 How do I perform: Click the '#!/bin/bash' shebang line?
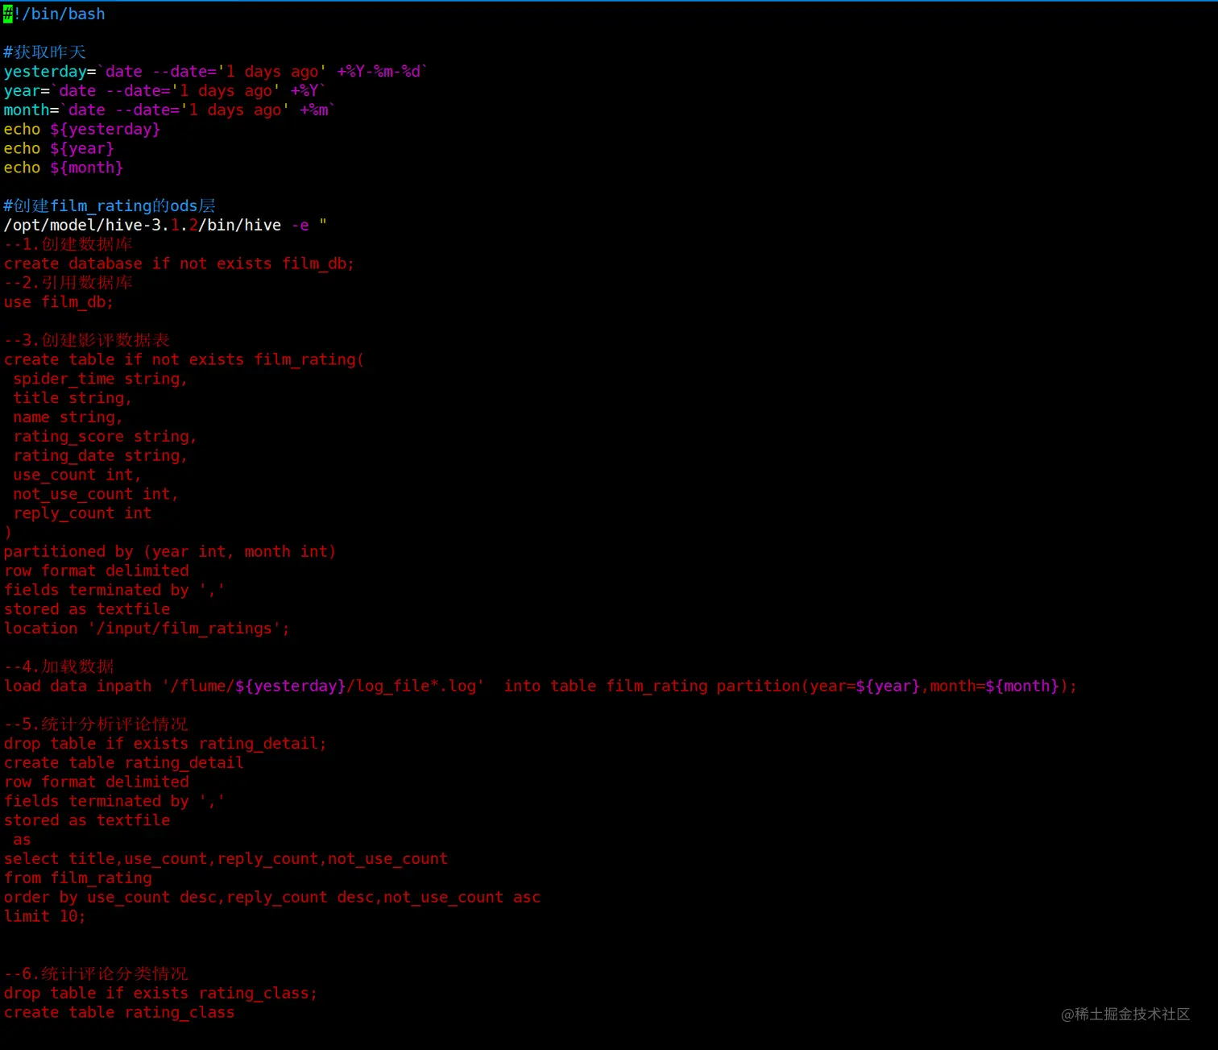tap(54, 14)
